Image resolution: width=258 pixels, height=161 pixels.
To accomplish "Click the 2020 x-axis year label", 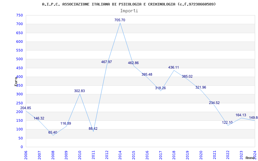I will click(x=201, y=155).
